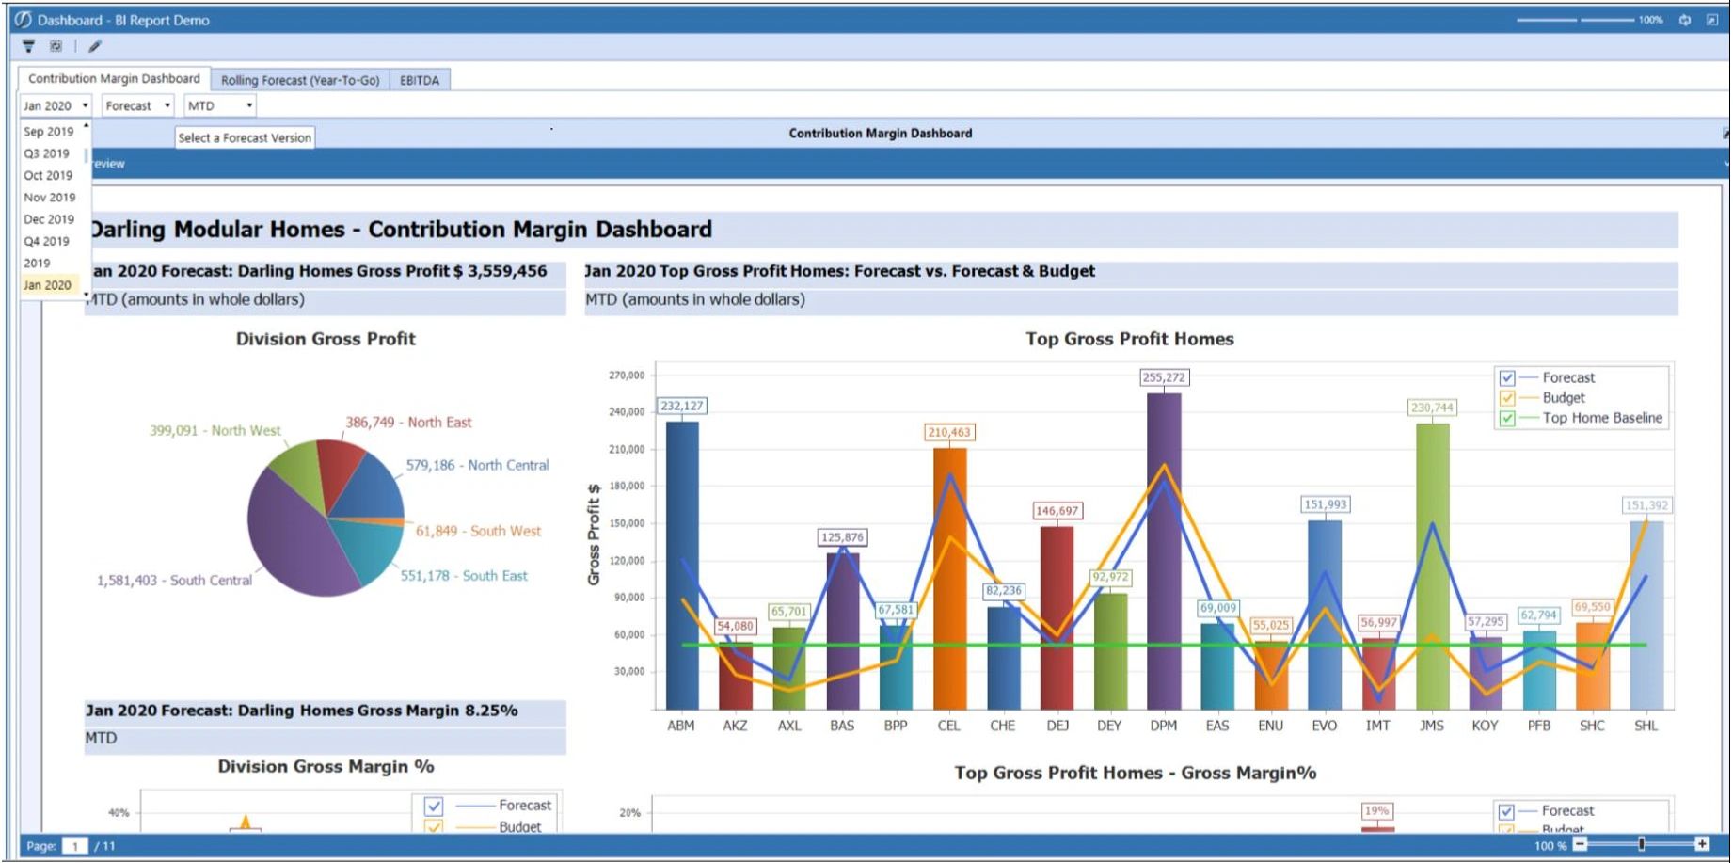Toggle Forecast checkbox in Division Gross Margin legend
Screen dimensions: 1733x863
pyautogui.click(x=434, y=807)
